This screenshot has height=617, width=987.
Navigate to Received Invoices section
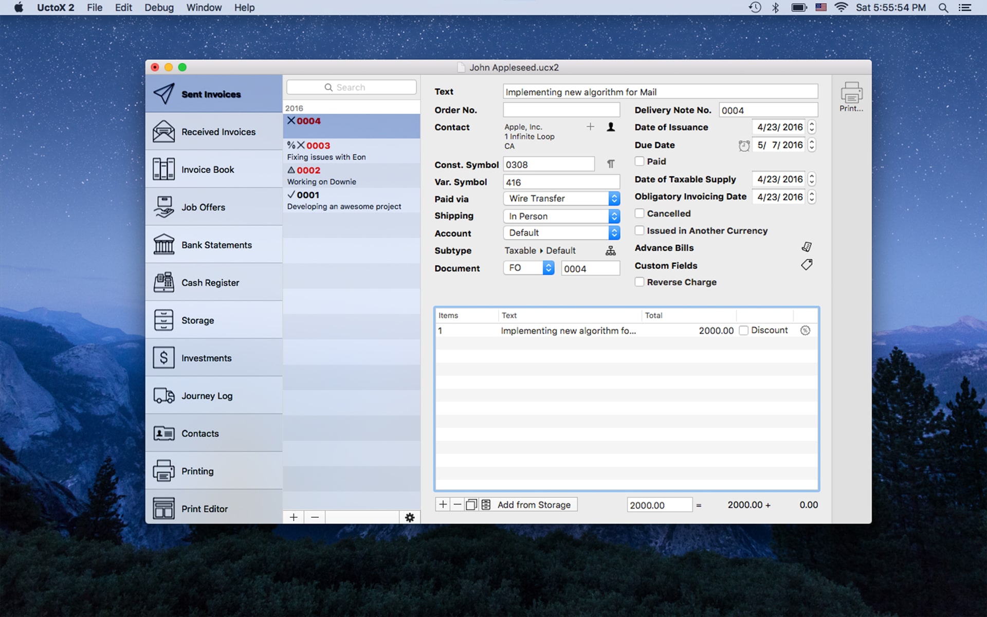(213, 132)
